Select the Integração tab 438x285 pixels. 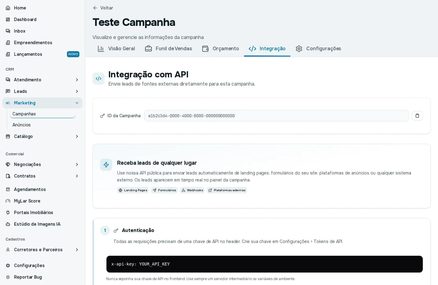pos(267,49)
